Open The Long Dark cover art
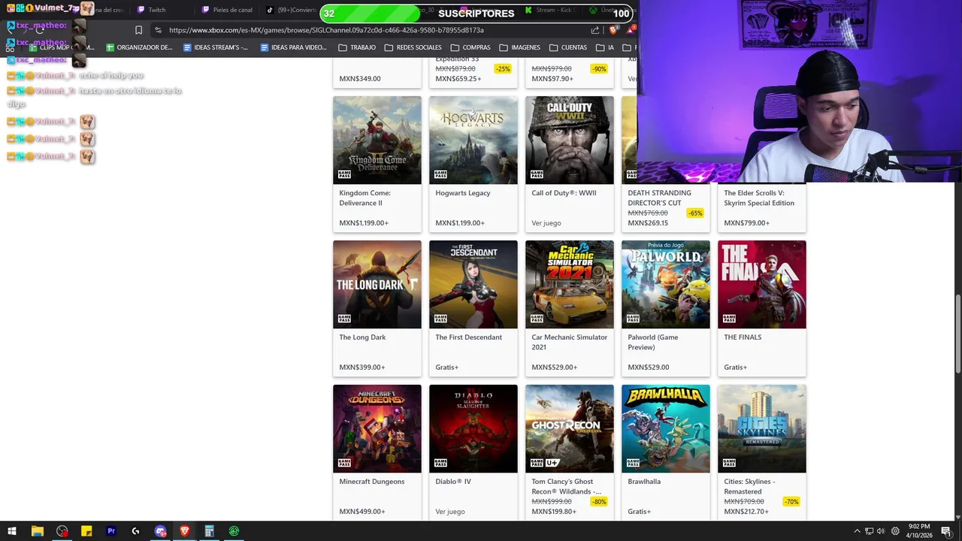Viewport: 962px width, 541px height. coord(377,284)
